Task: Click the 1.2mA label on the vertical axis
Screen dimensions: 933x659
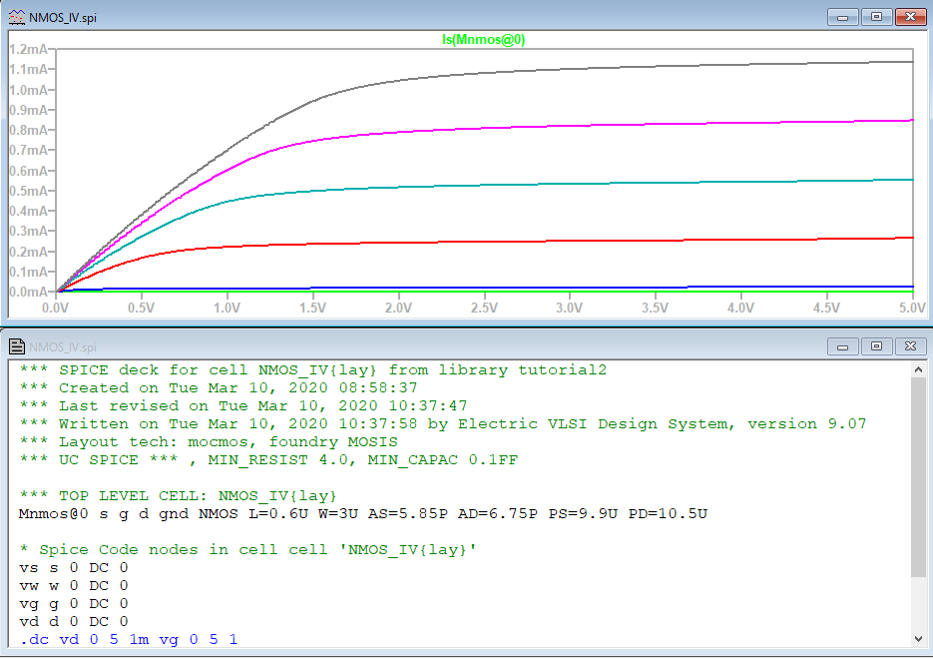Action: 28,49
